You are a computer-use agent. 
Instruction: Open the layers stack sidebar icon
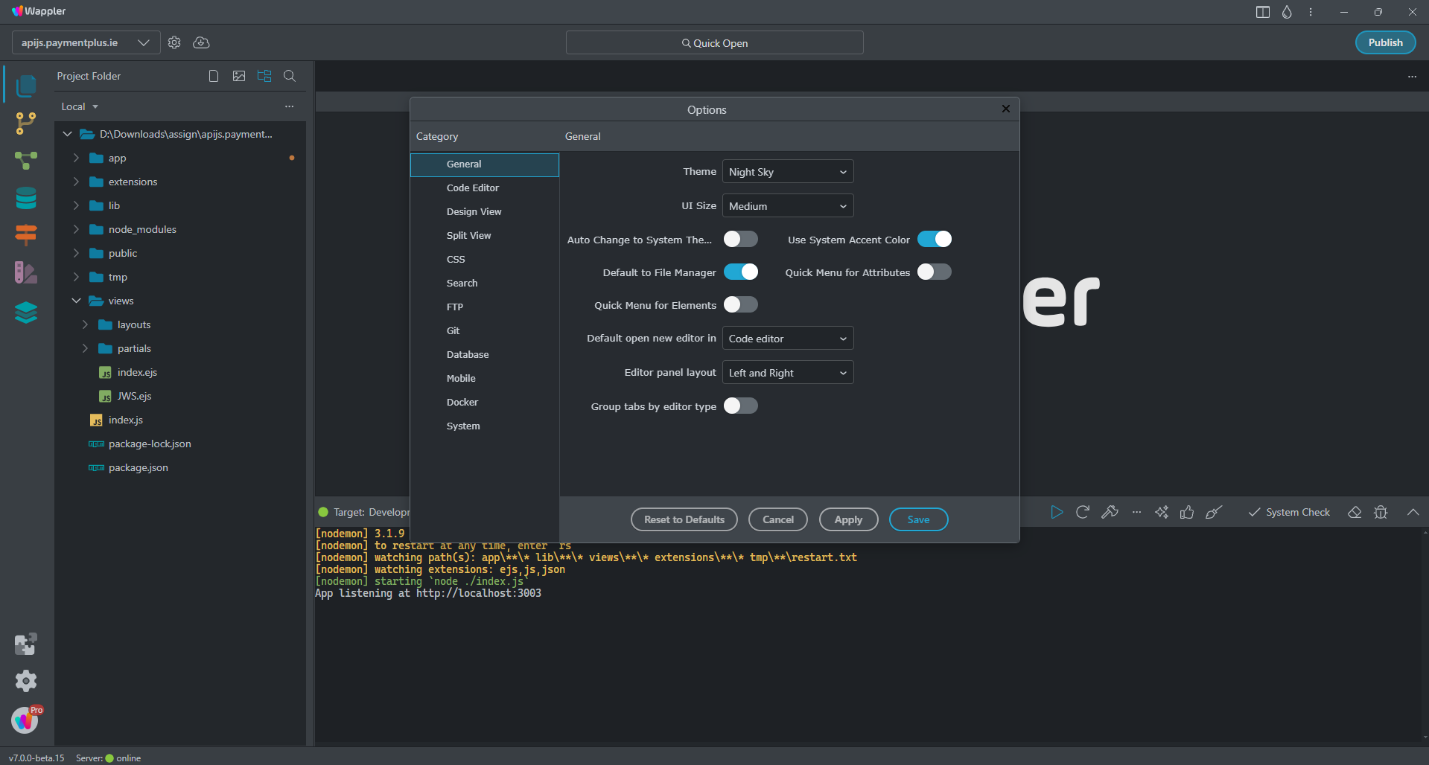coord(26,313)
